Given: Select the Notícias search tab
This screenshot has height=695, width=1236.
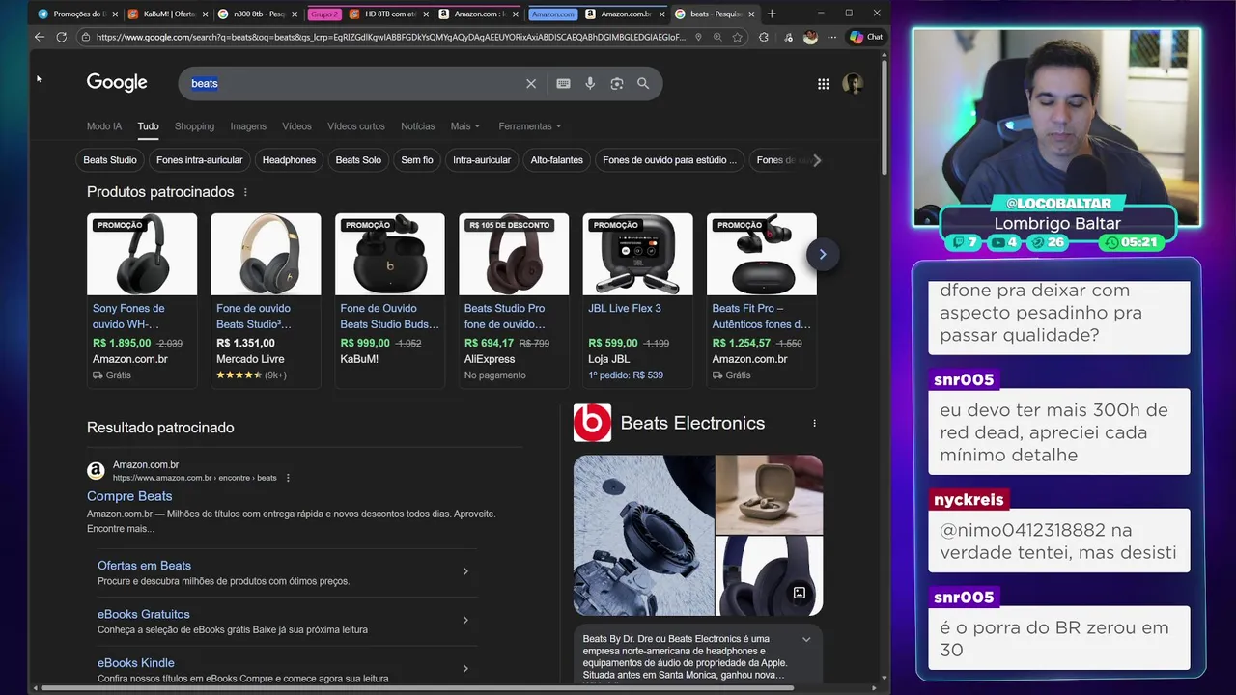Looking at the screenshot, I should 418,126.
